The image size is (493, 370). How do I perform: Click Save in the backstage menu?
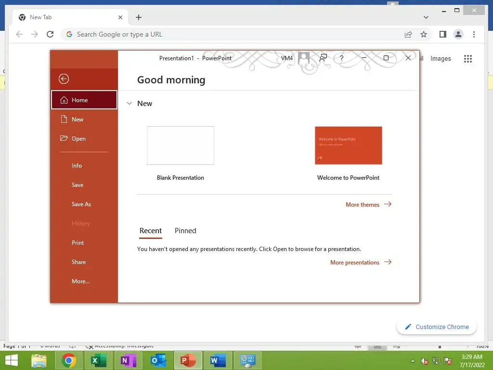pyautogui.click(x=84, y=185)
